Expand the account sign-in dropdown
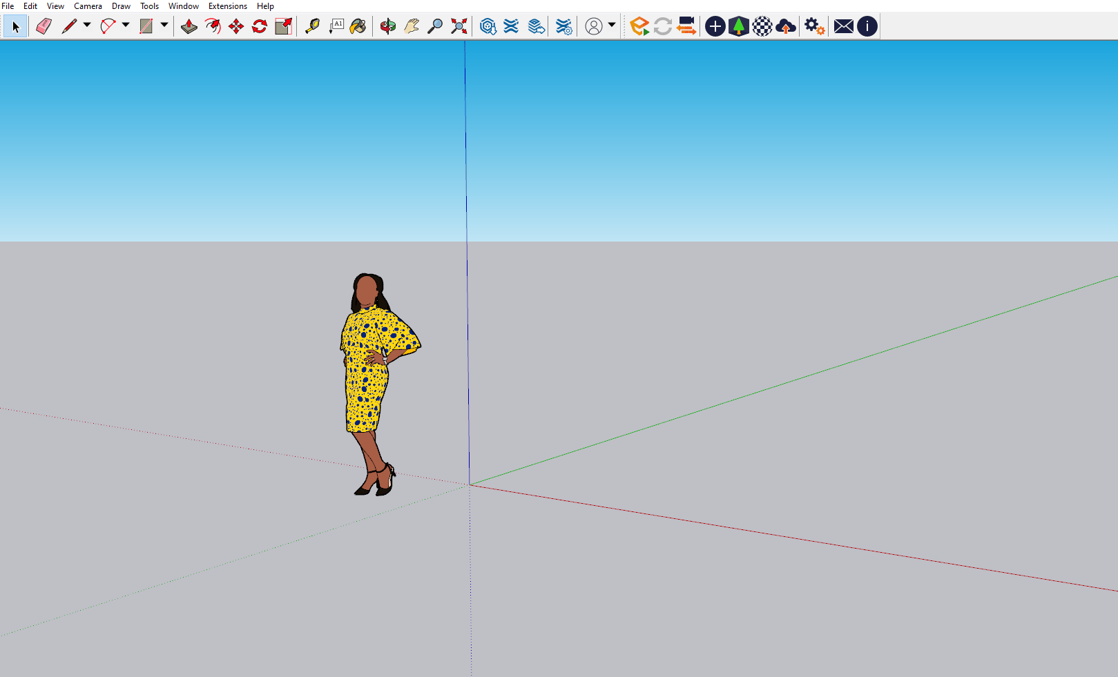Screen dimensions: 1118x677 [x=610, y=26]
